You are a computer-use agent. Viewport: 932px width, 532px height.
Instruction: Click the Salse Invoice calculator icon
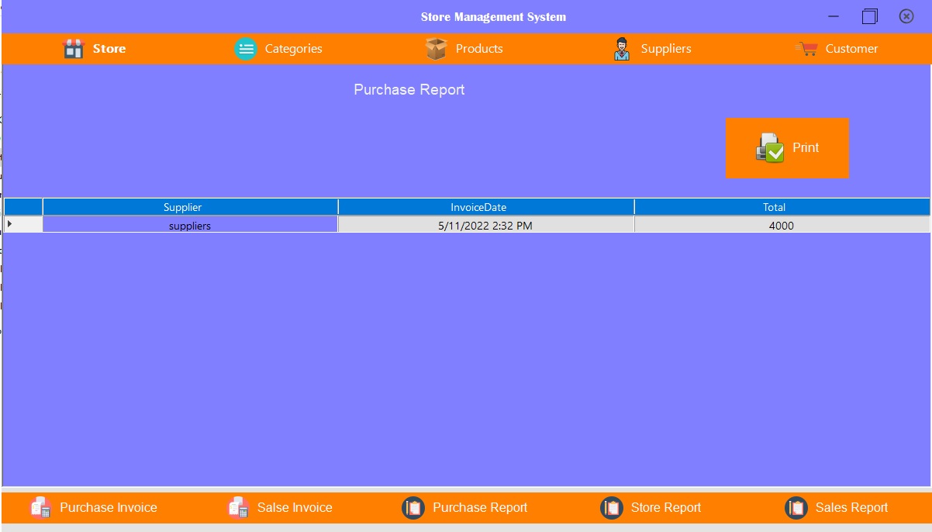tap(237, 507)
